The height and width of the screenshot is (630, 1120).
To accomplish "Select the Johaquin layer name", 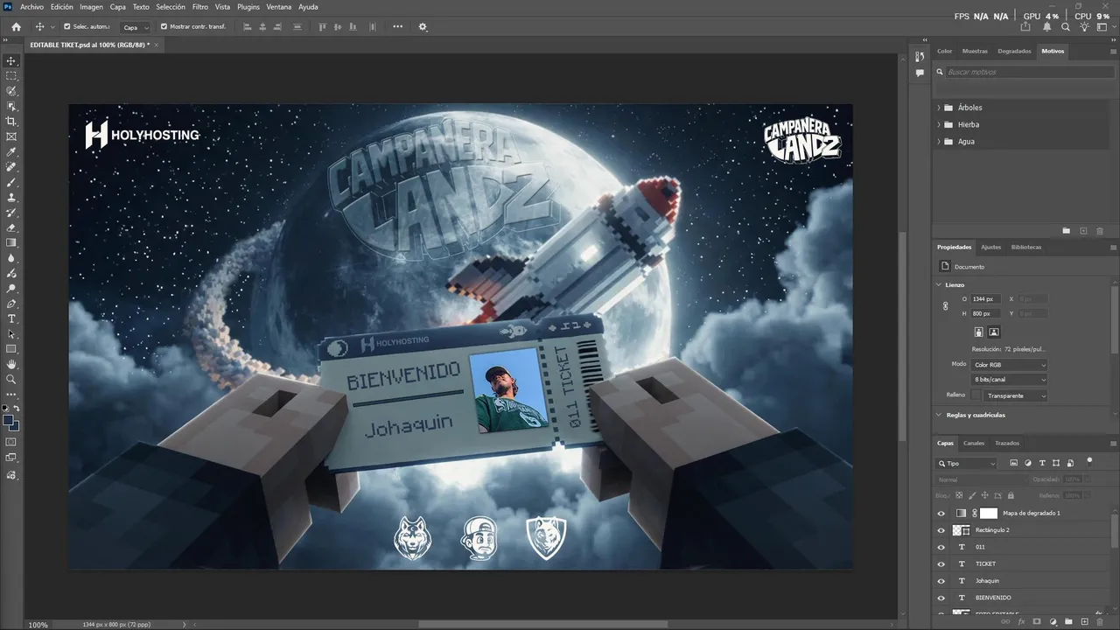I will [x=987, y=581].
